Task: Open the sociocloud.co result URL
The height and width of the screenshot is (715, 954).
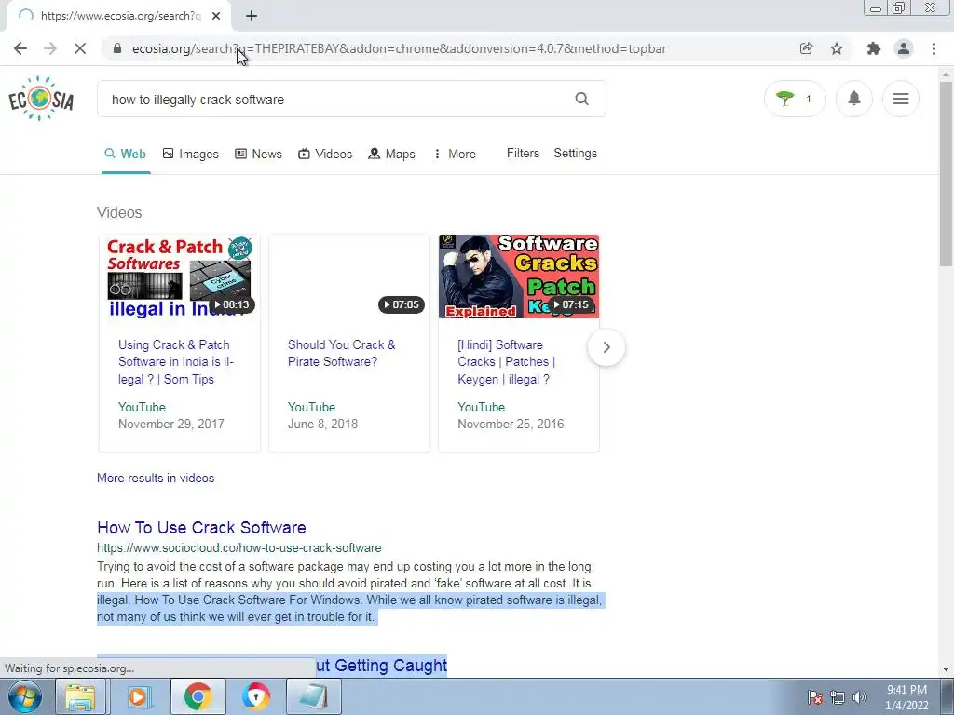Action: (239, 547)
